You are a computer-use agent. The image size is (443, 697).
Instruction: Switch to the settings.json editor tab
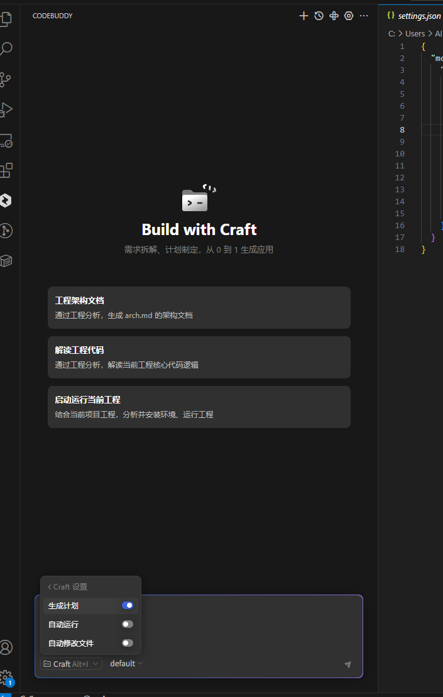click(x=413, y=16)
